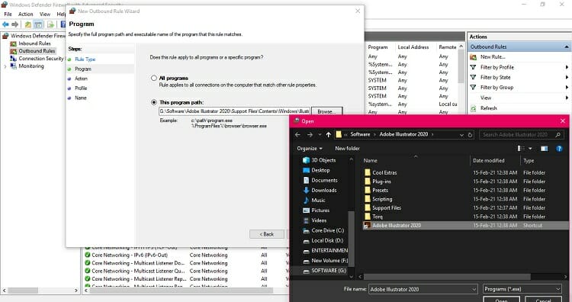Select the Adobe Illustrator 2020 shortcut file
The height and width of the screenshot is (302, 572).
[396, 226]
